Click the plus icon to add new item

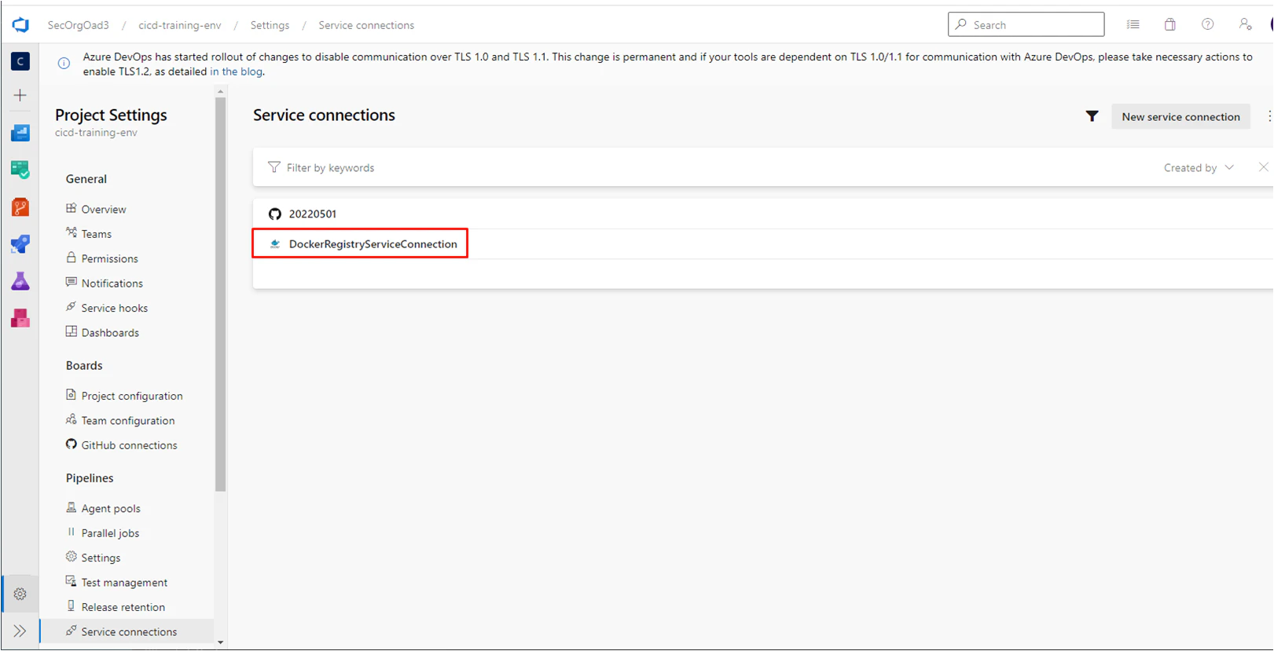pos(20,95)
